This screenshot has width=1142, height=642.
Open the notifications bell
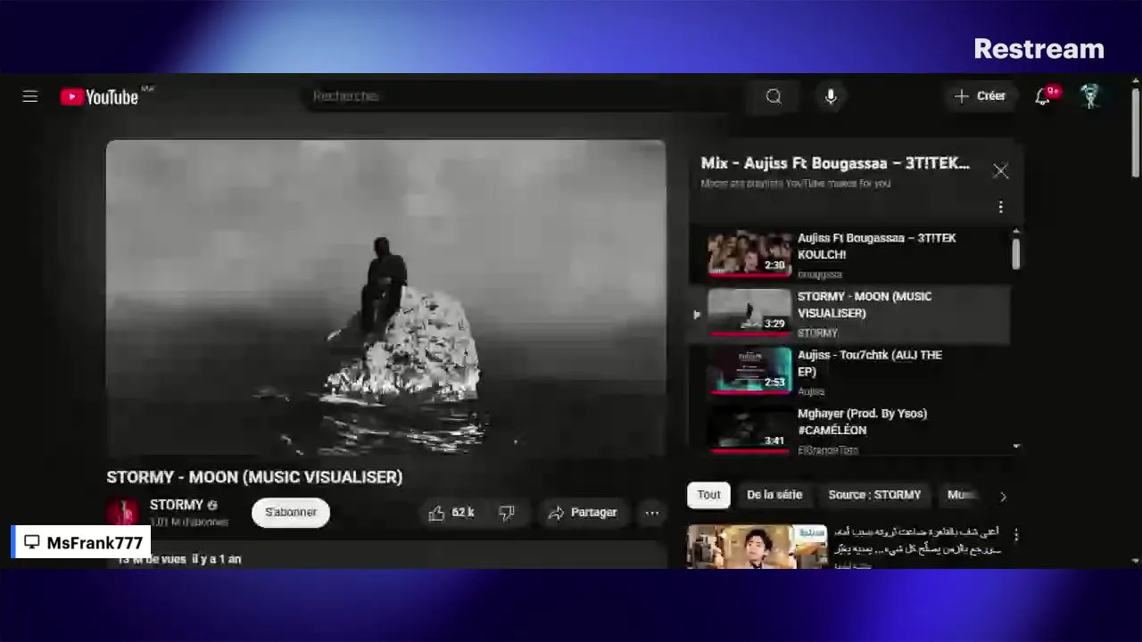pyautogui.click(x=1042, y=96)
